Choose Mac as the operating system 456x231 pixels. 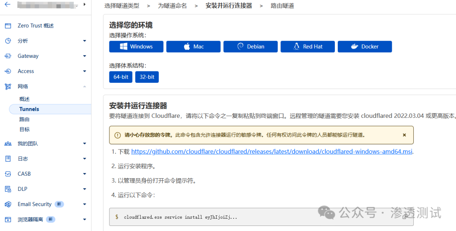click(x=193, y=47)
